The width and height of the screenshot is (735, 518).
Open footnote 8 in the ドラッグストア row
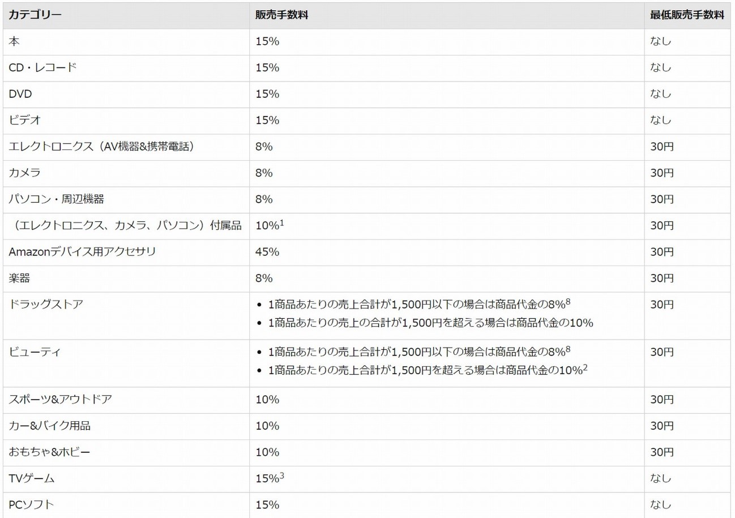click(x=567, y=301)
